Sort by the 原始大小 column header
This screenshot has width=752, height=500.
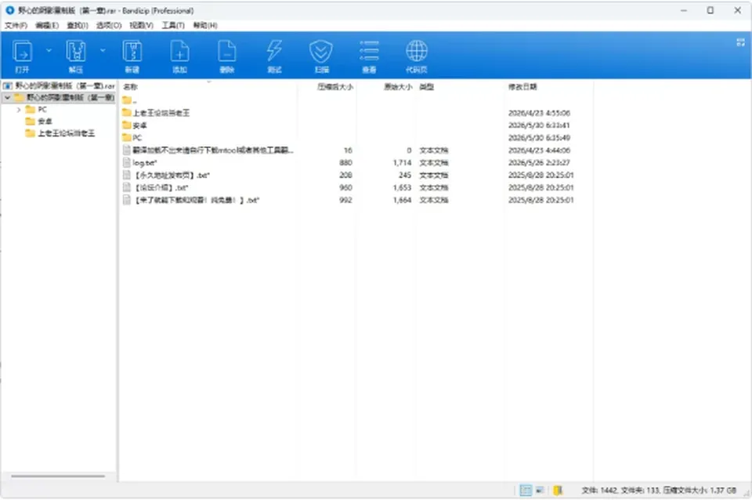click(398, 87)
